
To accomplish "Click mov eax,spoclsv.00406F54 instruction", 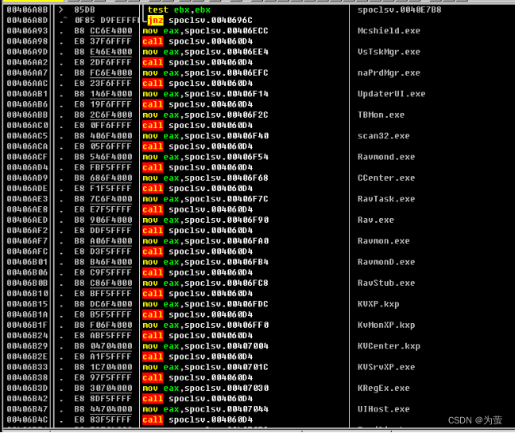I will (x=205, y=158).
